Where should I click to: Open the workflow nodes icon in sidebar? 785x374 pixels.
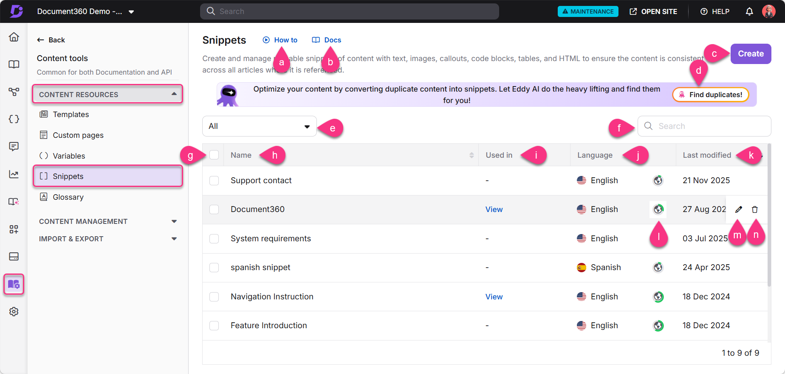click(14, 92)
